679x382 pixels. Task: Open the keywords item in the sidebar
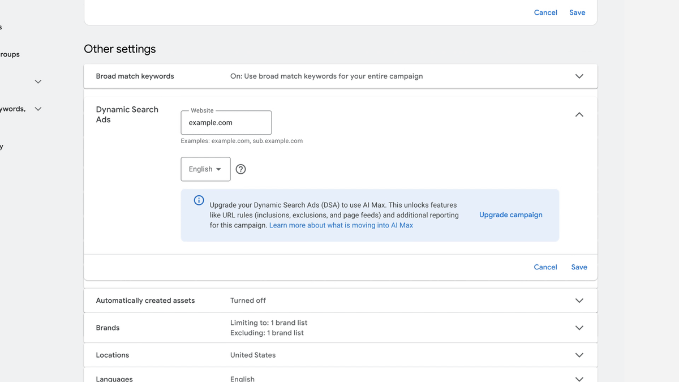tap(12, 109)
